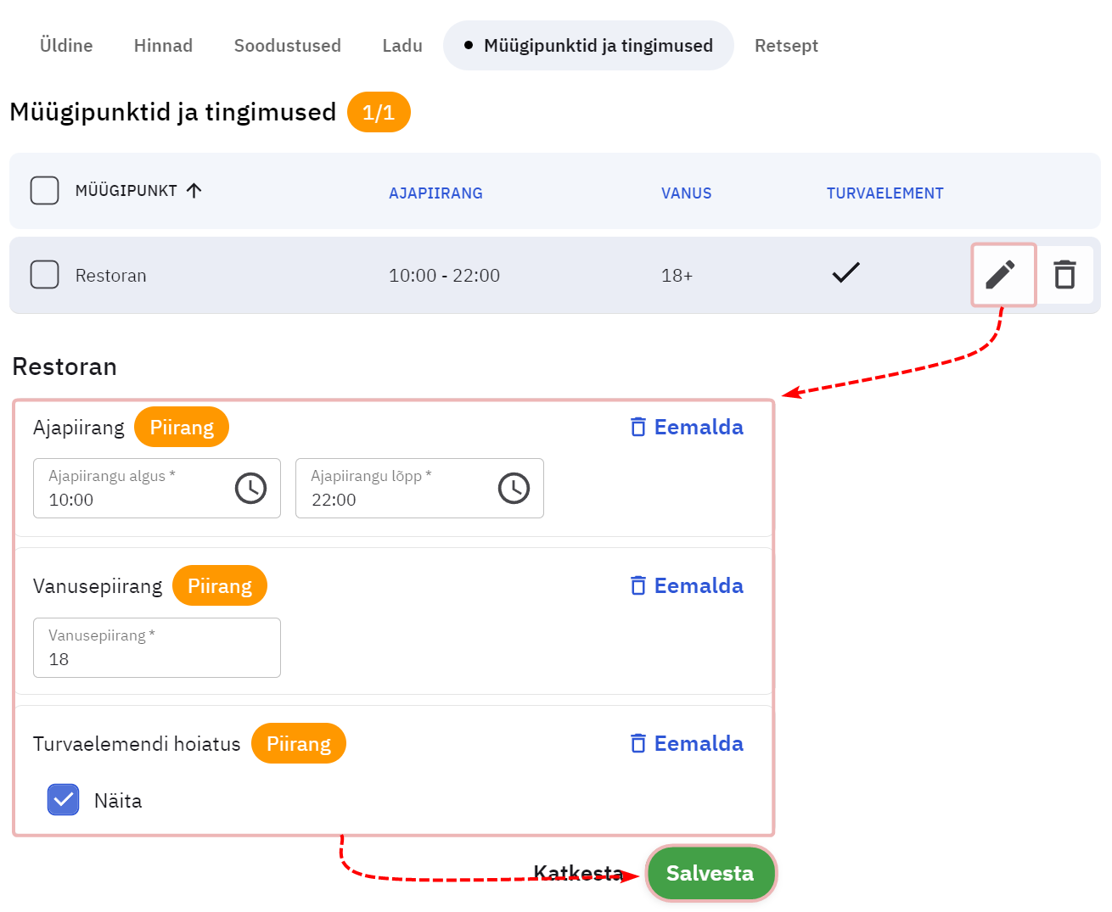Click the green Salvesta button
1112x912 pixels.
(710, 873)
